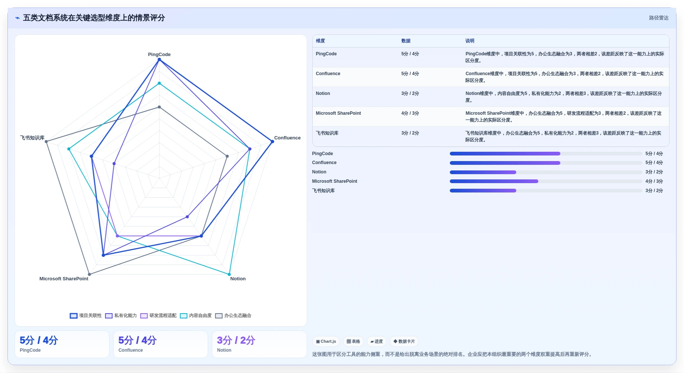Click the 飞书知识库 radar axis label

pos(32,138)
